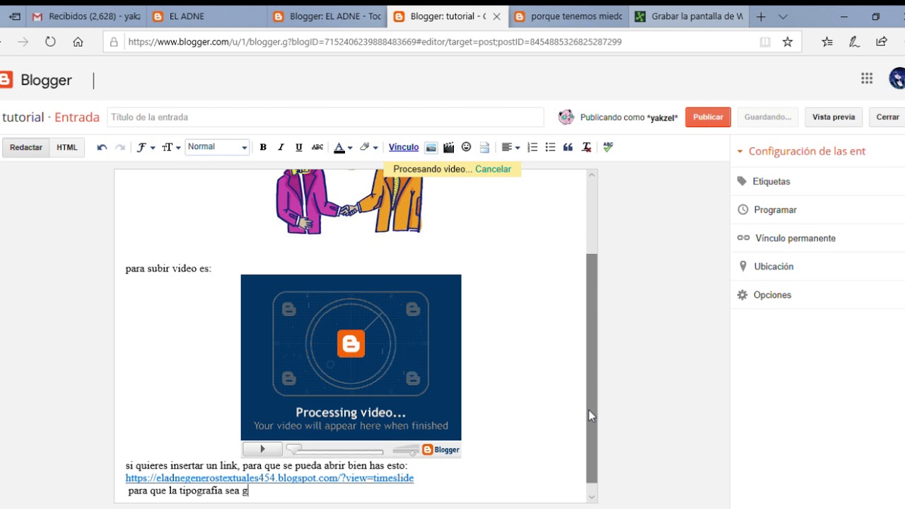Switch to the Gmail Recibidos tab
Image resolution: width=905 pixels, height=509 pixels.
click(86, 16)
